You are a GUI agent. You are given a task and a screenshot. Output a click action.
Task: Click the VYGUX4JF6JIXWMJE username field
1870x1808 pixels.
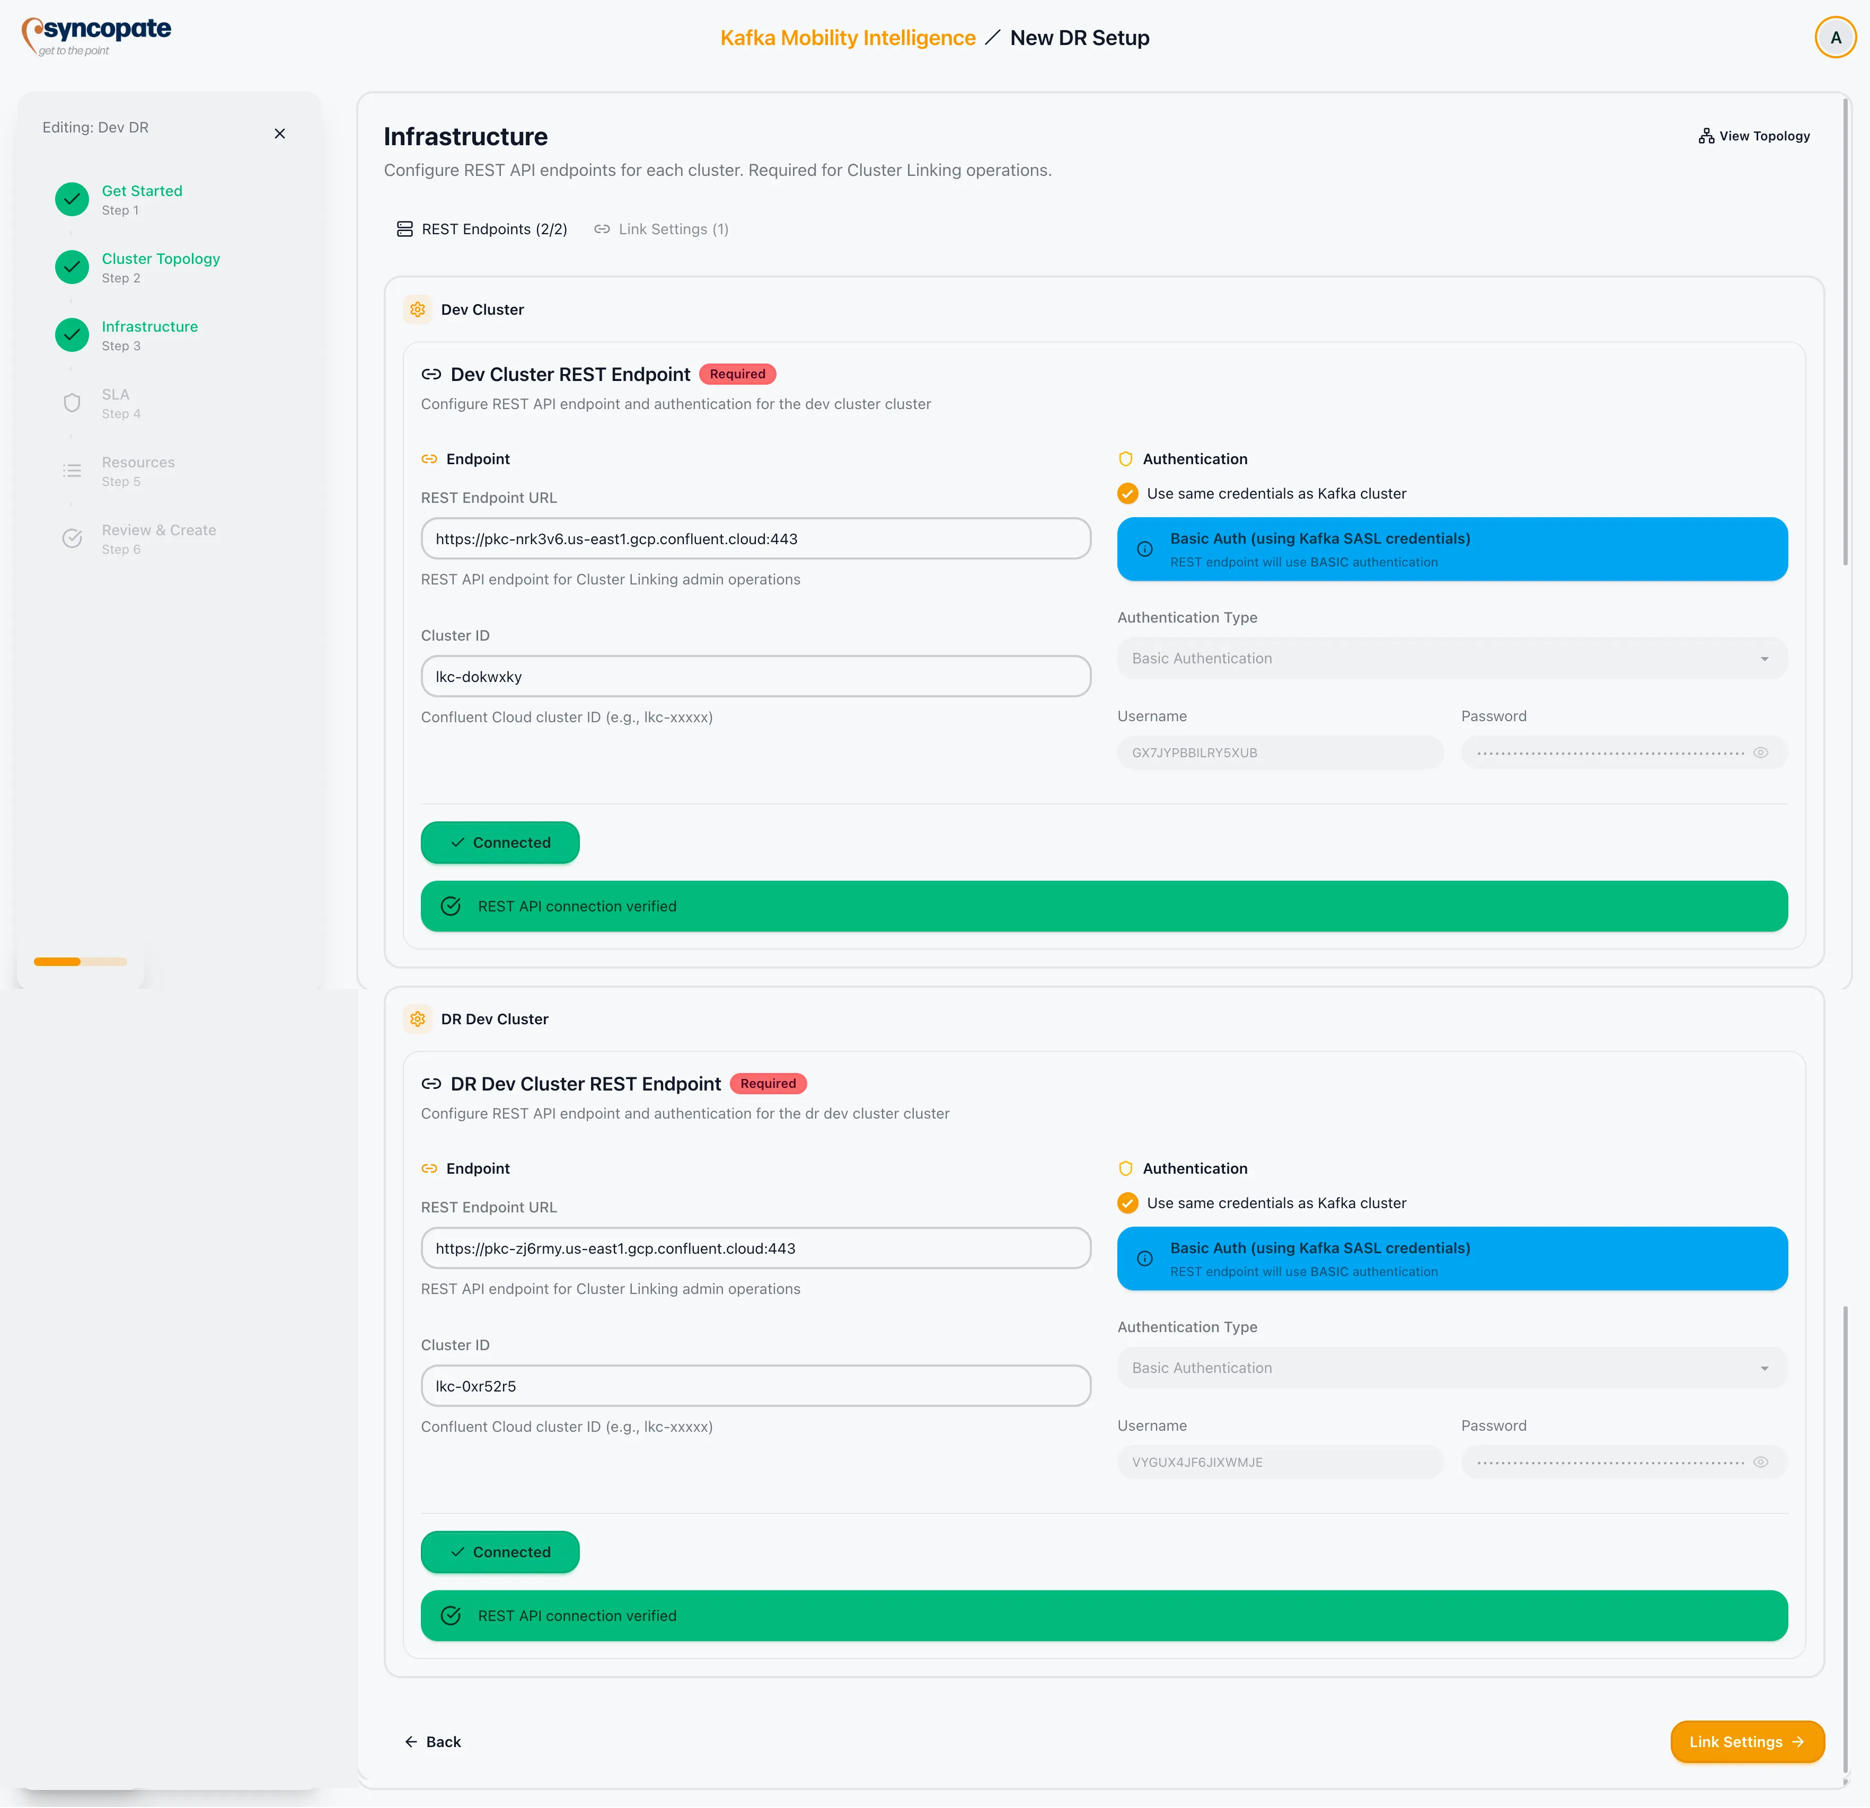pos(1281,1463)
